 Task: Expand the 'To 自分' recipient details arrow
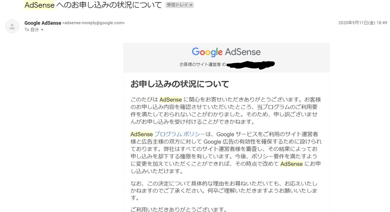tap(42, 30)
